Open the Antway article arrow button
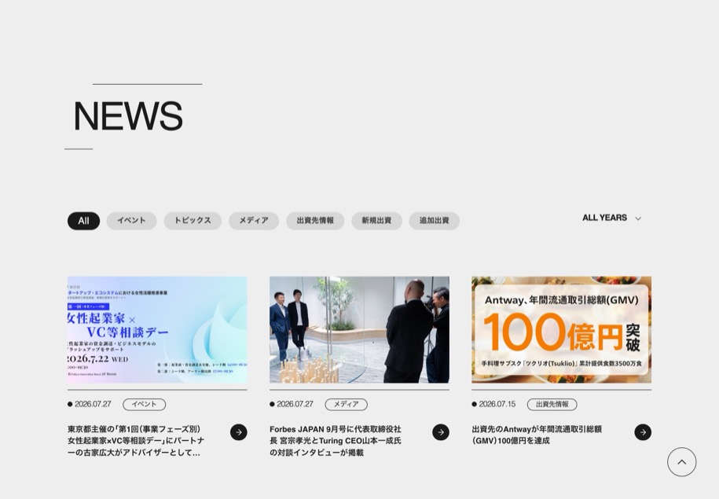 pyautogui.click(x=643, y=432)
